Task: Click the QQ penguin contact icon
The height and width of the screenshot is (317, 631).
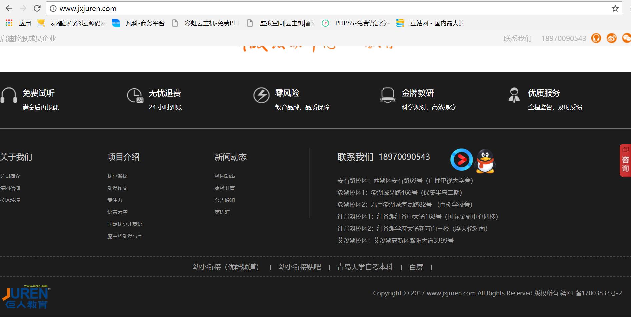Action: 485,161
